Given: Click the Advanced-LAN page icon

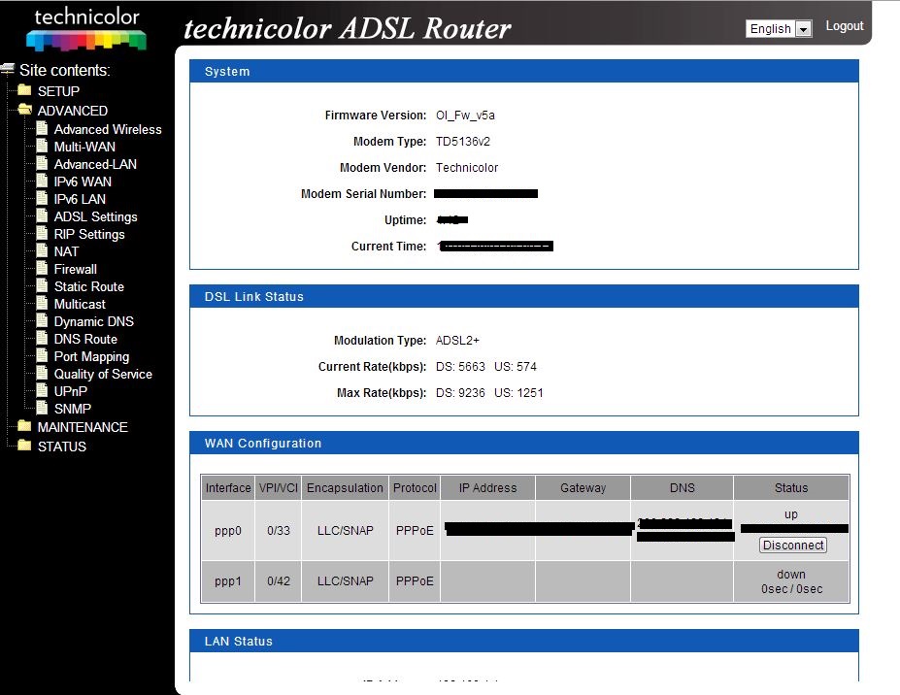Looking at the screenshot, I should coord(42,164).
